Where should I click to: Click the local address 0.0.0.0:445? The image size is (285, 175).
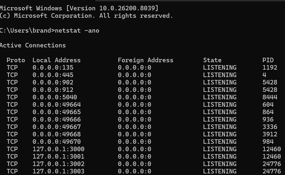click(53, 75)
